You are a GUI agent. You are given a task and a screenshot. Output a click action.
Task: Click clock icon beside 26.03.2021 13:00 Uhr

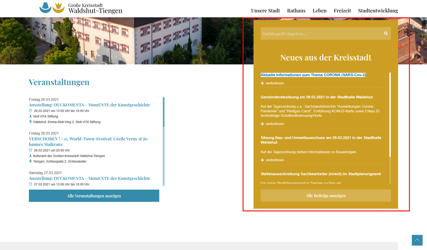click(x=30, y=111)
